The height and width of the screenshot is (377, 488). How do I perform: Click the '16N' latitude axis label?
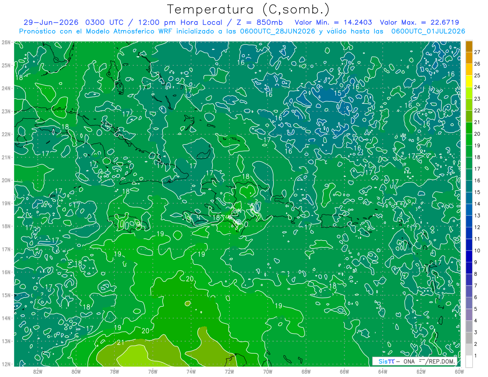[6, 272]
